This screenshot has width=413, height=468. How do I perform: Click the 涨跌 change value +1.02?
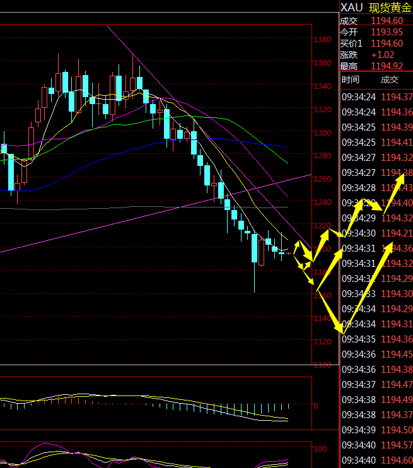point(383,55)
